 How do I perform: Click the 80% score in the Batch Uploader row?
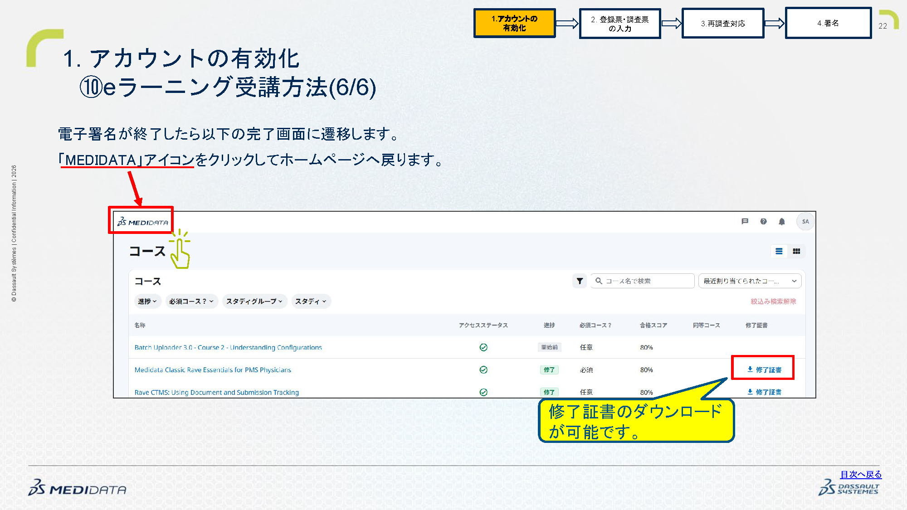tap(647, 347)
